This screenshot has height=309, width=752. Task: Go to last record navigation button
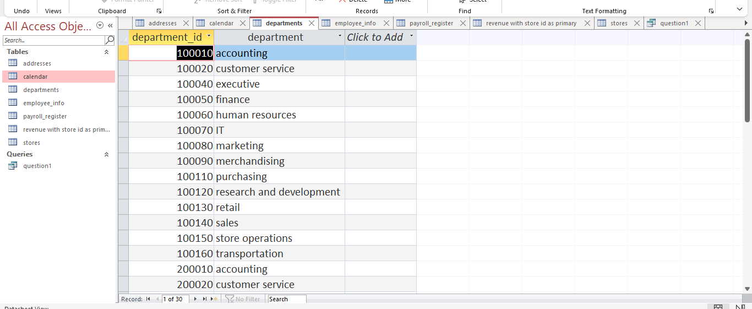click(x=204, y=299)
